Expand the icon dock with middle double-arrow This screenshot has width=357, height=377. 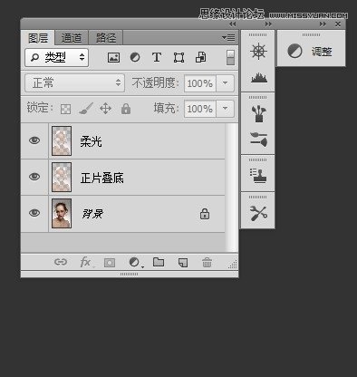pyautogui.click(x=268, y=24)
